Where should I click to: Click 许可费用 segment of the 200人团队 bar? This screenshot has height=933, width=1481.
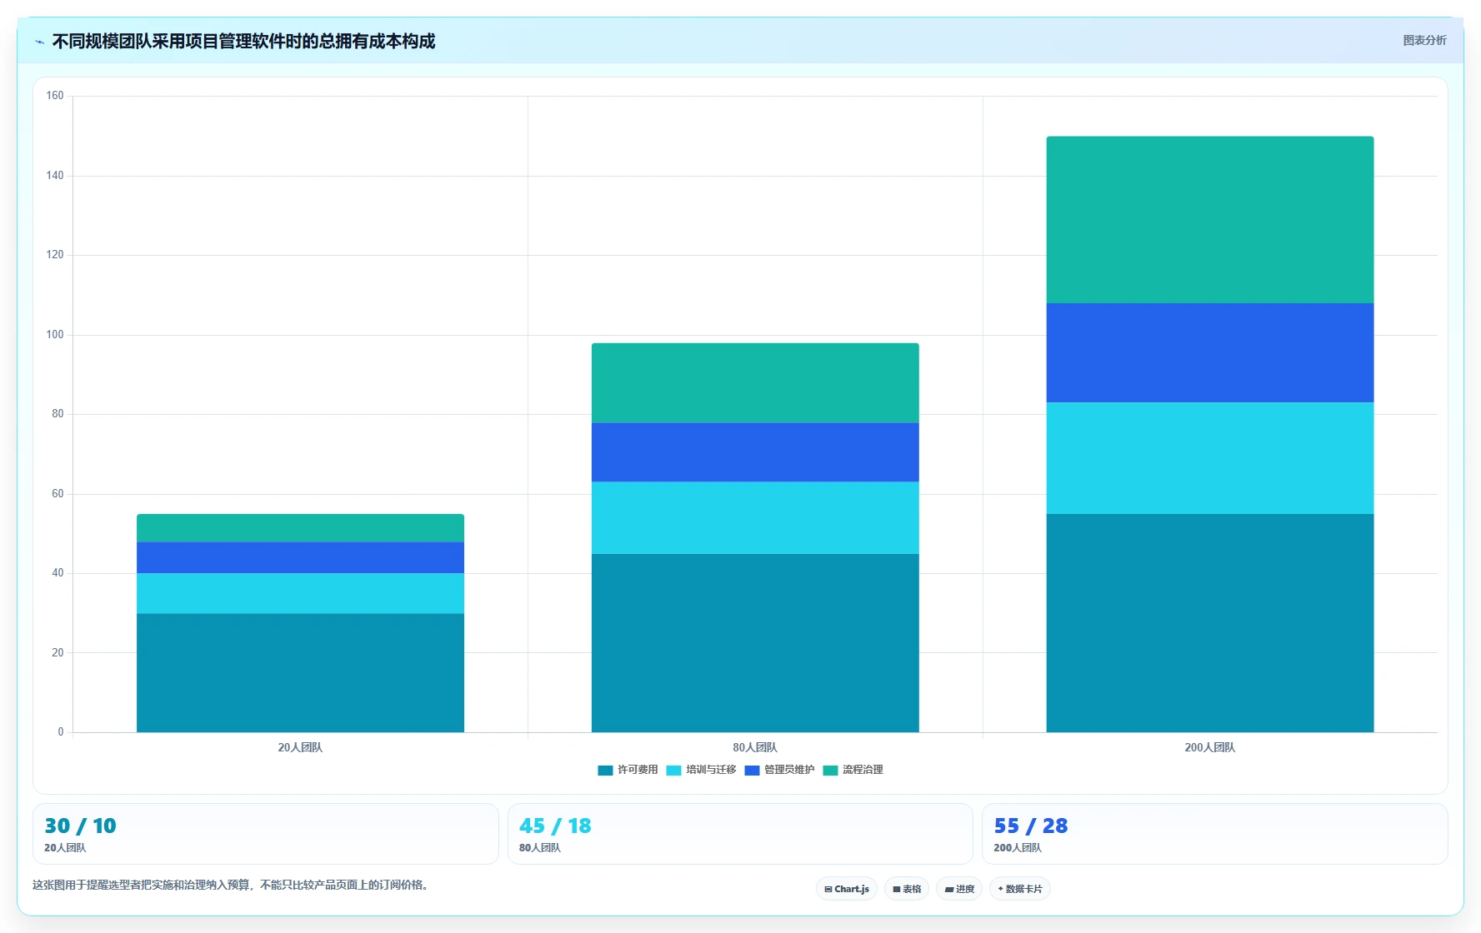[1210, 623]
